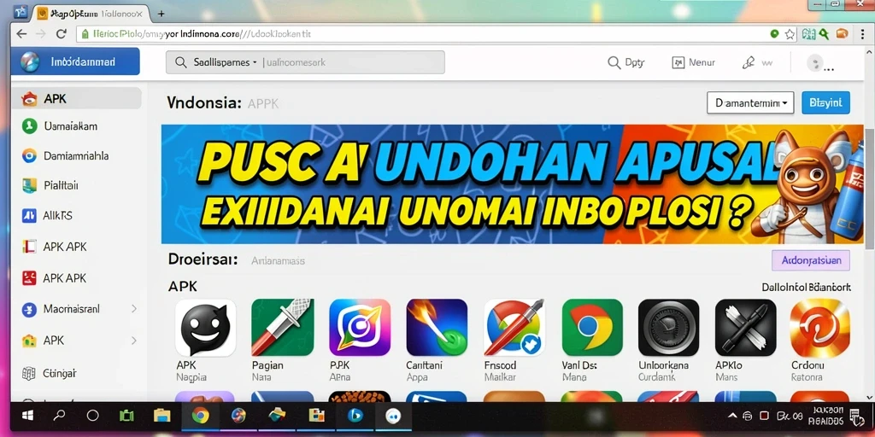
Task: Open the Damantermini dropdown
Action: [750, 102]
